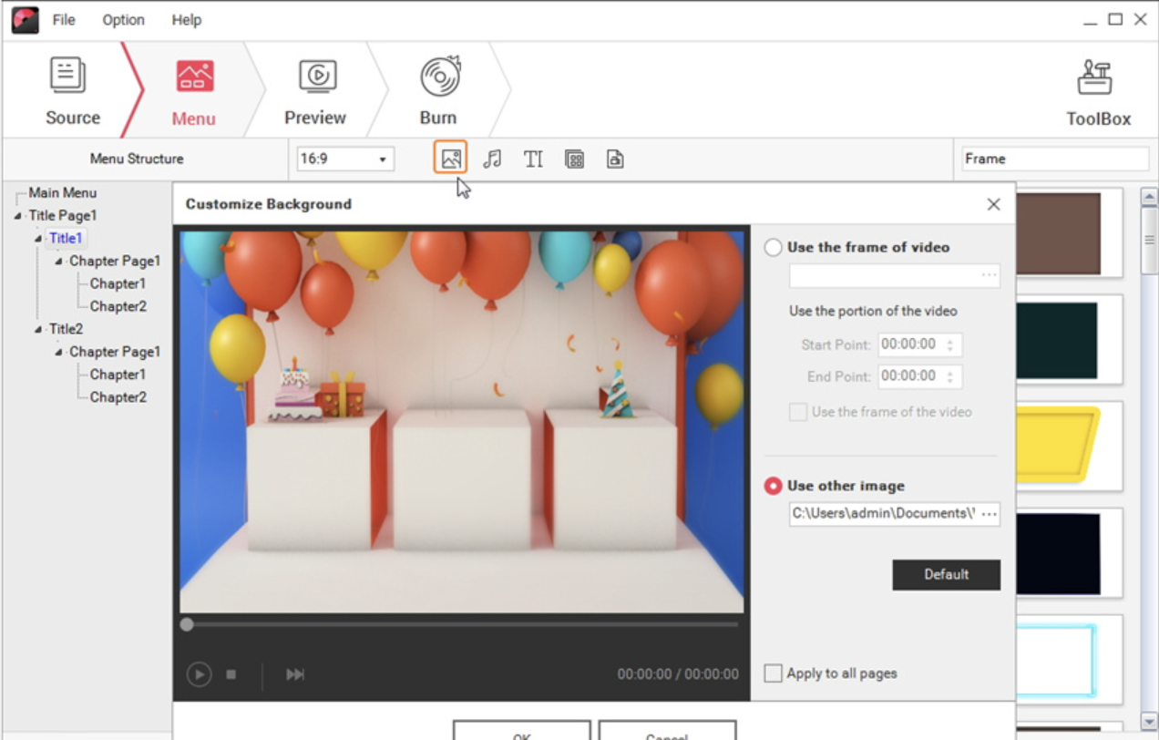Open the Source step
Screen dimensions: 1159x740
click(72, 91)
